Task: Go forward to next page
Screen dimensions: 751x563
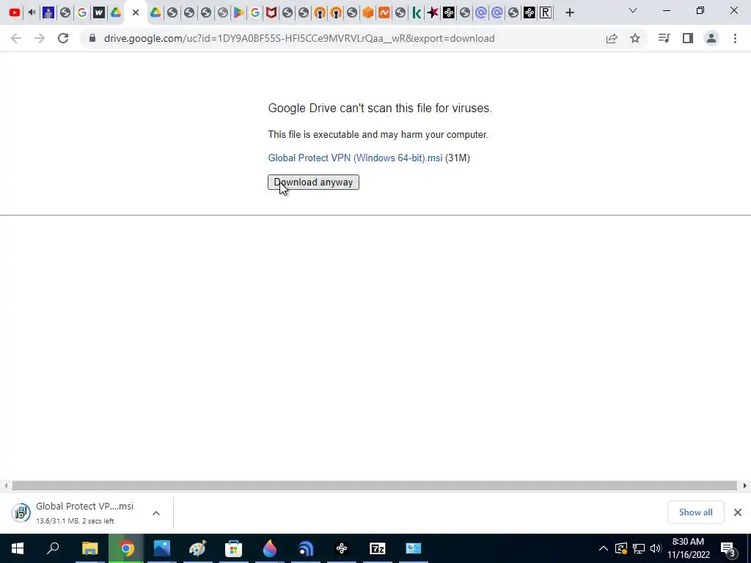Action: click(40, 38)
